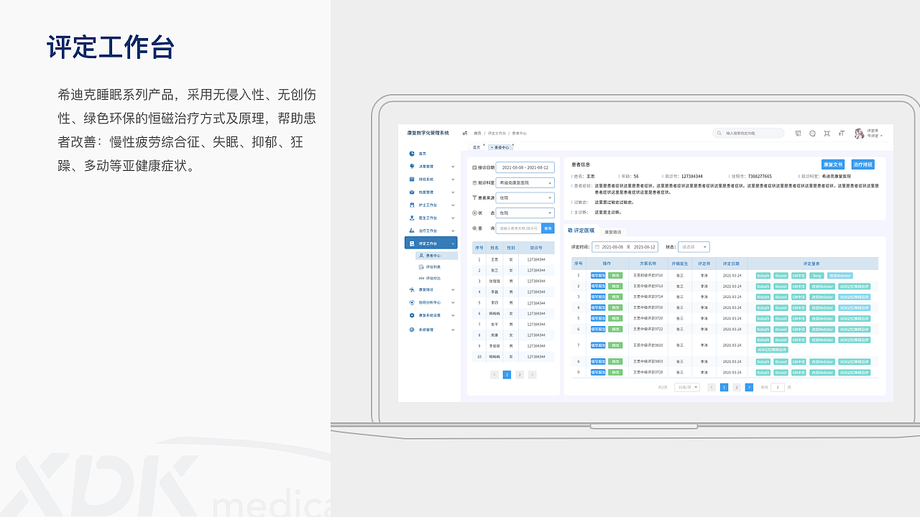Go to page 2 in the pagination
The height and width of the screenshot is (517, 920).
click(736, 387)
